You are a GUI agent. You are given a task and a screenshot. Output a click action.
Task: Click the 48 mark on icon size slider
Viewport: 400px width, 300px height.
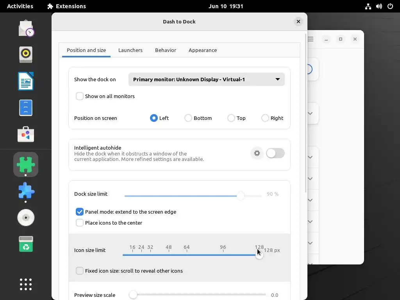pyautogui.click(x=169, y=247)
